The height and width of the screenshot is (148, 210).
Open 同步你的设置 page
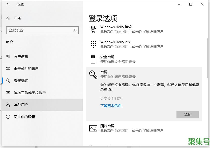(42, 117)
